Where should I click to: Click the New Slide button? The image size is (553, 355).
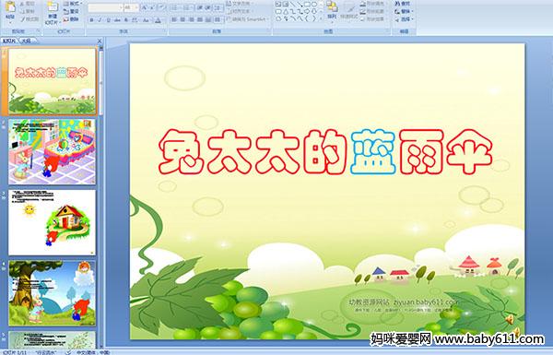[x=53, y=13]
